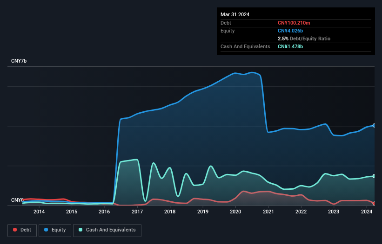Screen dimensions: 382x244
Task: Click the Mar 31 2024 tooltip date
Action: coord(235,14)
